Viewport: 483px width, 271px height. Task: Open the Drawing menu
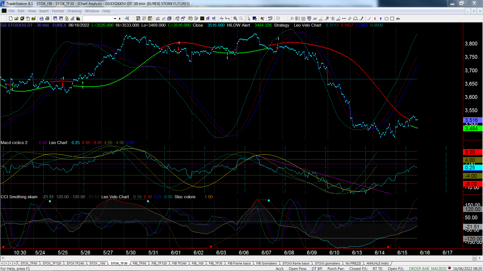click(x=74, y=11)
